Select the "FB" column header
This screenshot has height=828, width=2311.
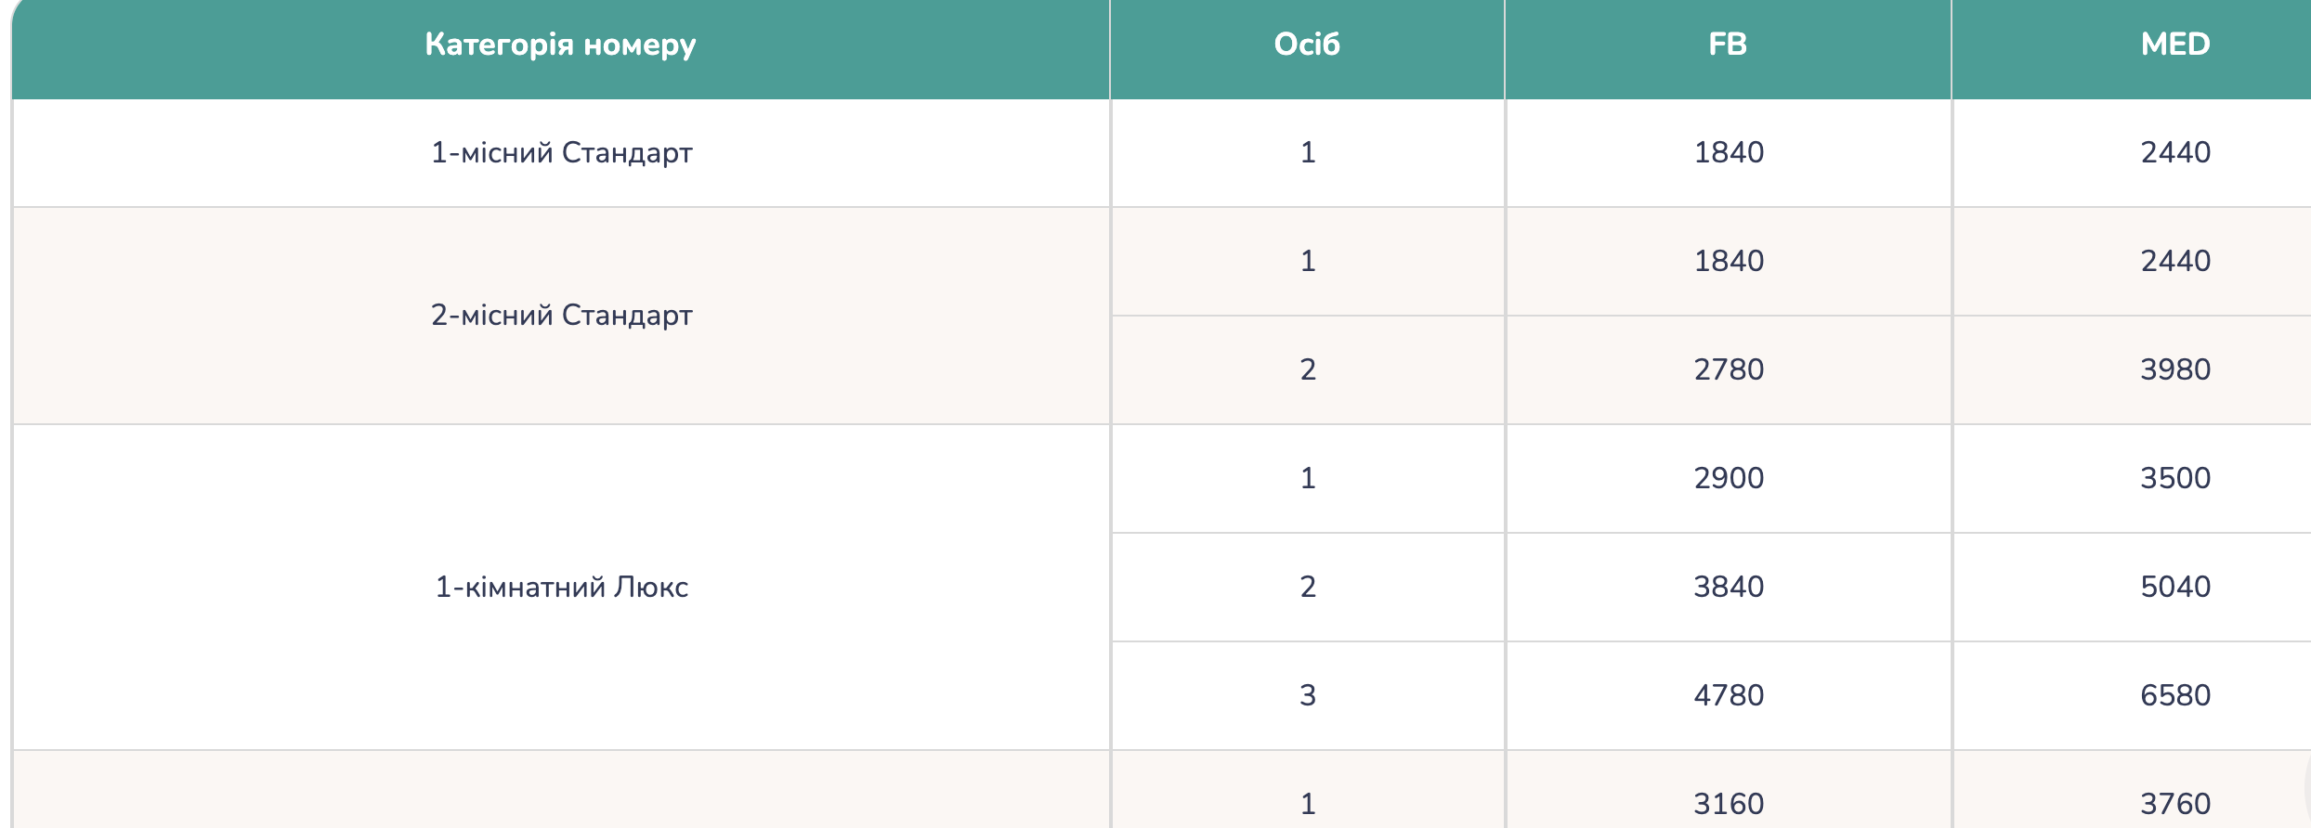tap(1728, 45)
